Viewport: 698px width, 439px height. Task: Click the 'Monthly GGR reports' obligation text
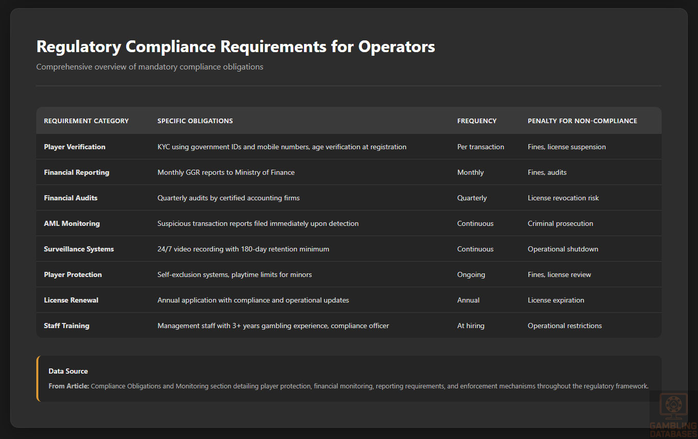pyautogui.click(x=226, y=172)
